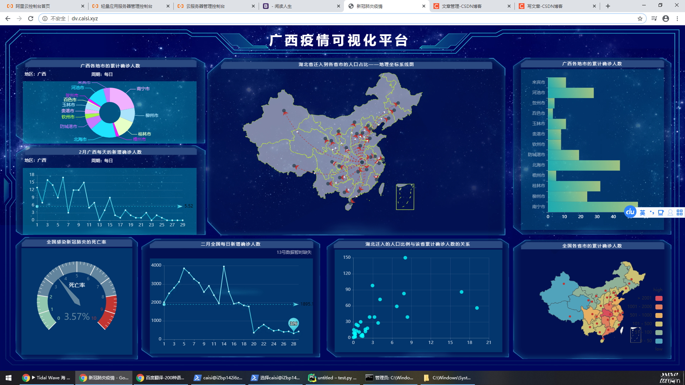Click the 326 marker pin on the national line chart
685x385 pixels.
293,324
